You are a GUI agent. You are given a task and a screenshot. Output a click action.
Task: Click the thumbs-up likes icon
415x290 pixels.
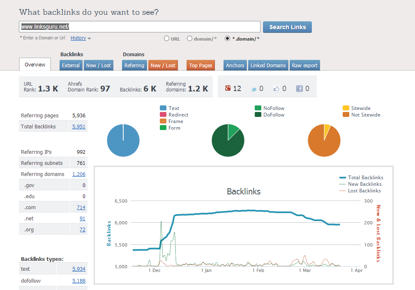click(x=276, y=88)
